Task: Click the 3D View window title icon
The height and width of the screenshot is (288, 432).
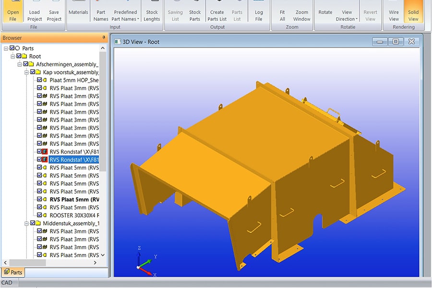Action: (118, 42)
